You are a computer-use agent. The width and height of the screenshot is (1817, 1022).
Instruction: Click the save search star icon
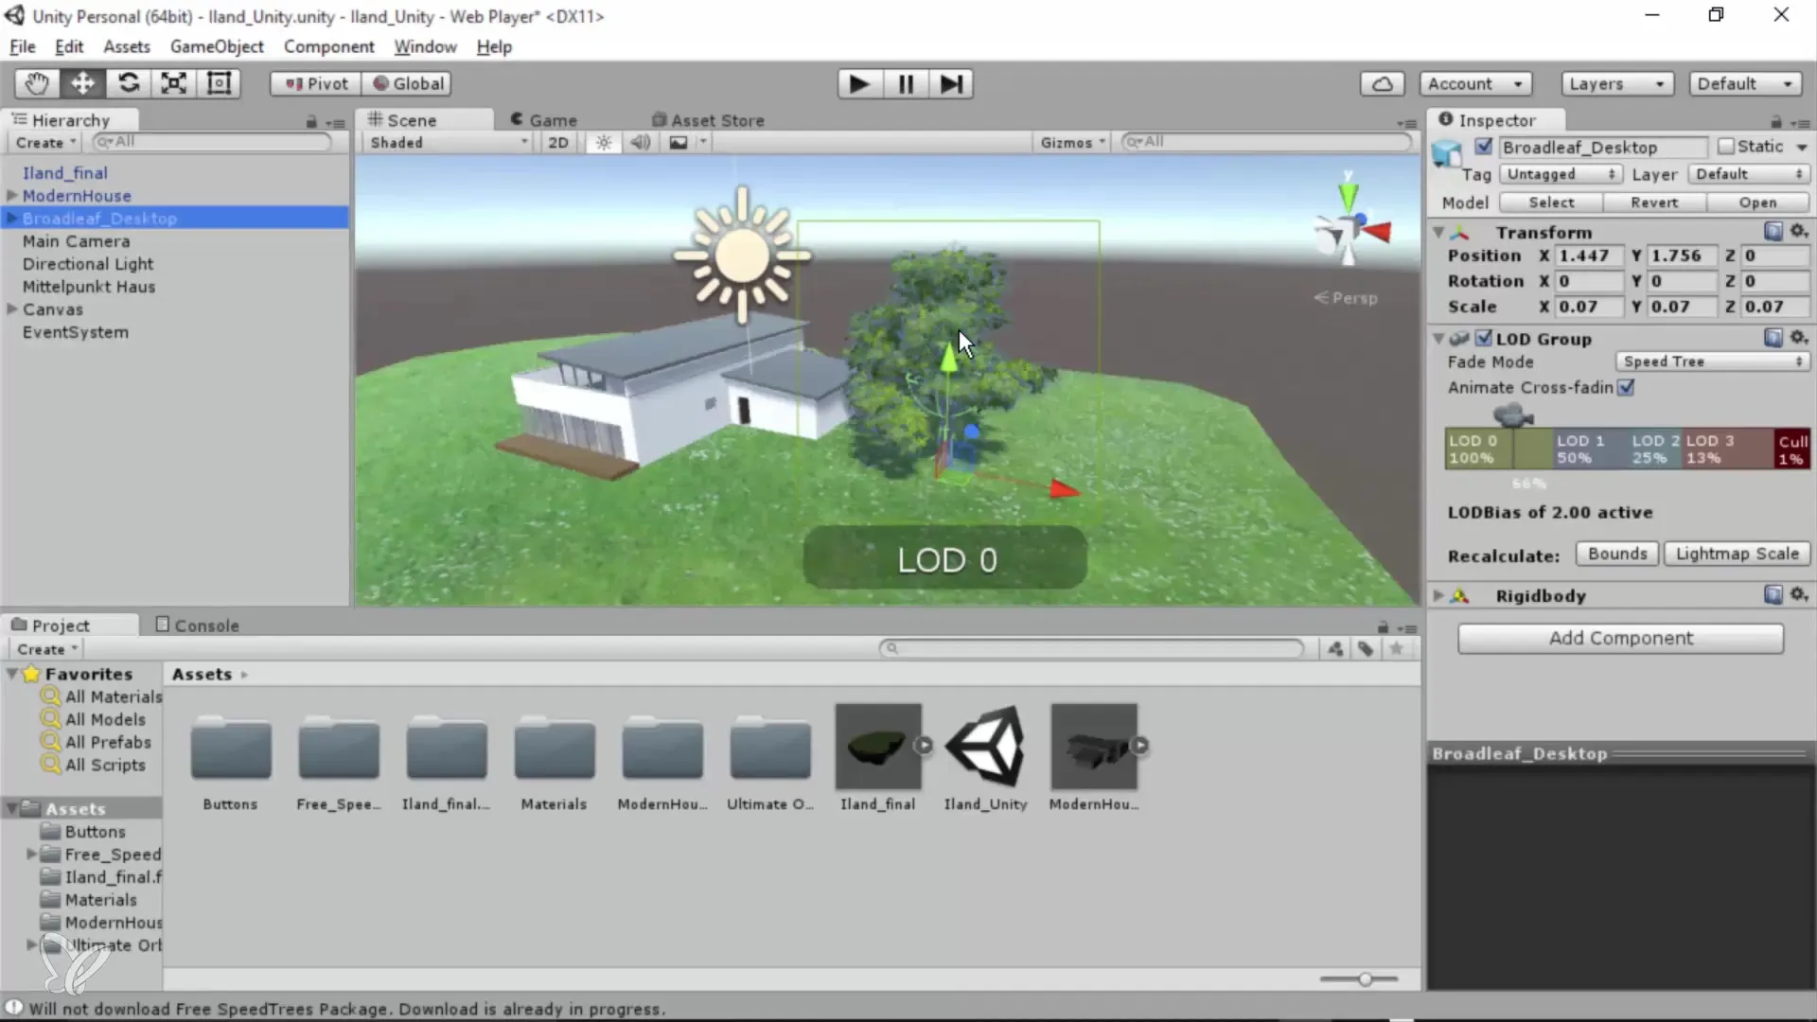click(1396, 648)
